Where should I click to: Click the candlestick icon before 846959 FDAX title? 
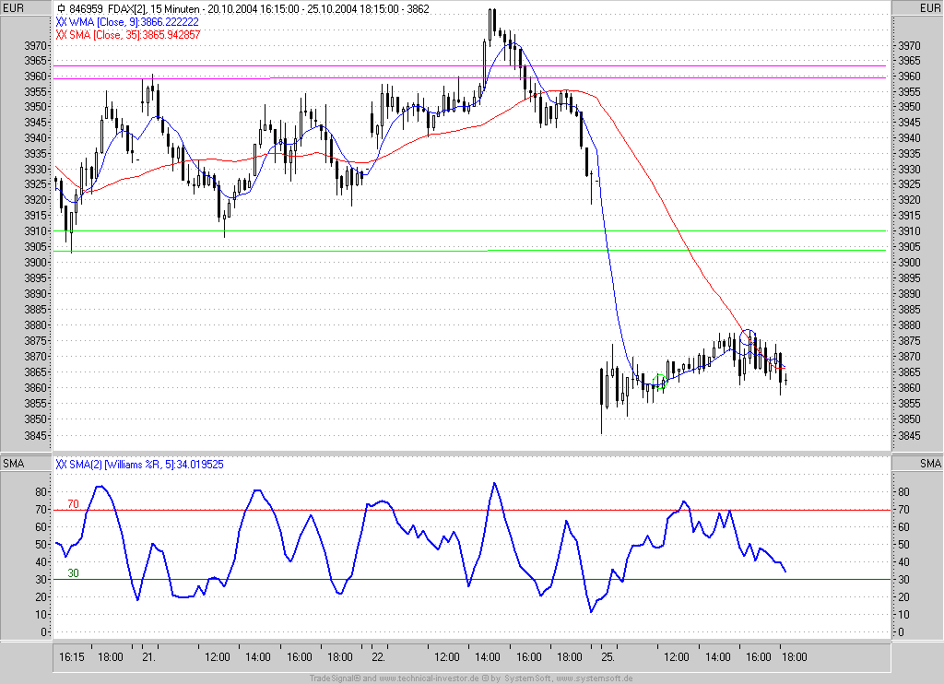(x=61, y=7)
